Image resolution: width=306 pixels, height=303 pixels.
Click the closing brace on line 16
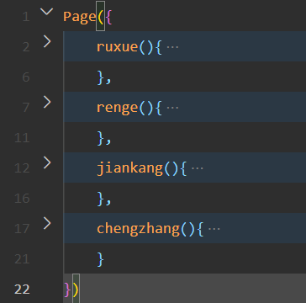(x=100, y=199)
